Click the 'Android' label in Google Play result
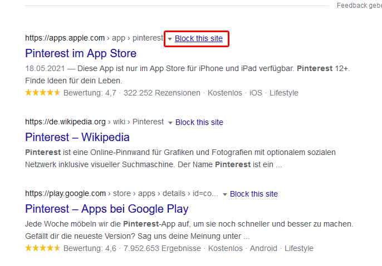This screenshot has width=382, height=266. [x=263, y=248]
